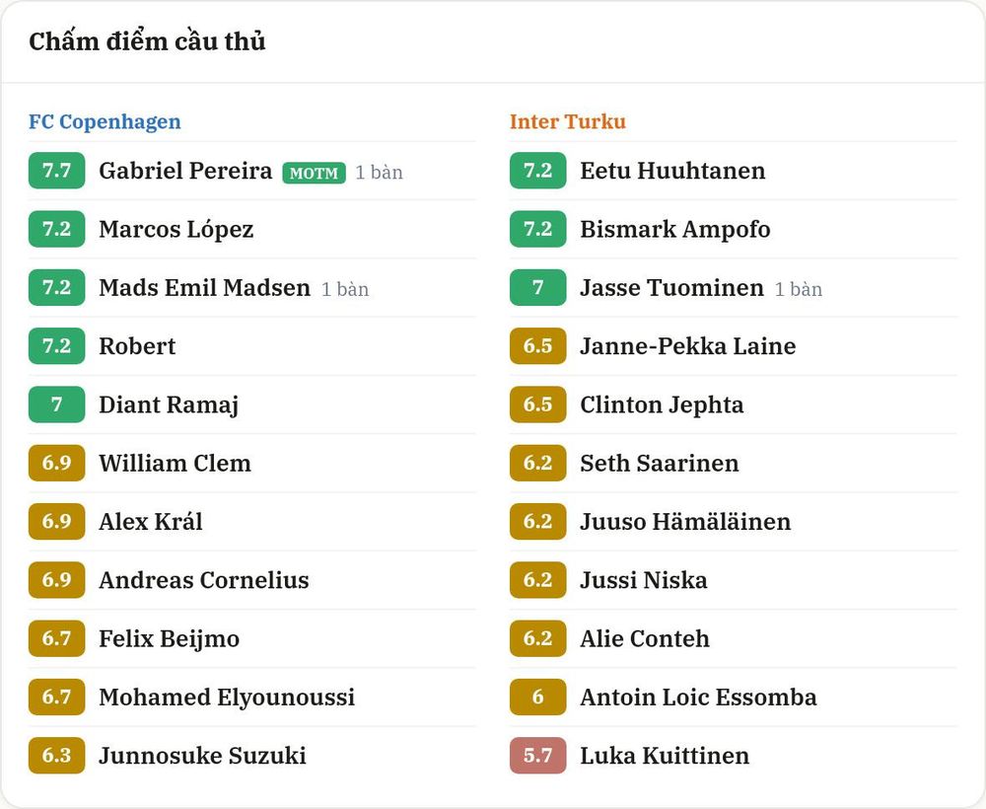Open Bismark Ampofo's player entry
This screenshot has width=986, height=809.
[x=674, y=229]
